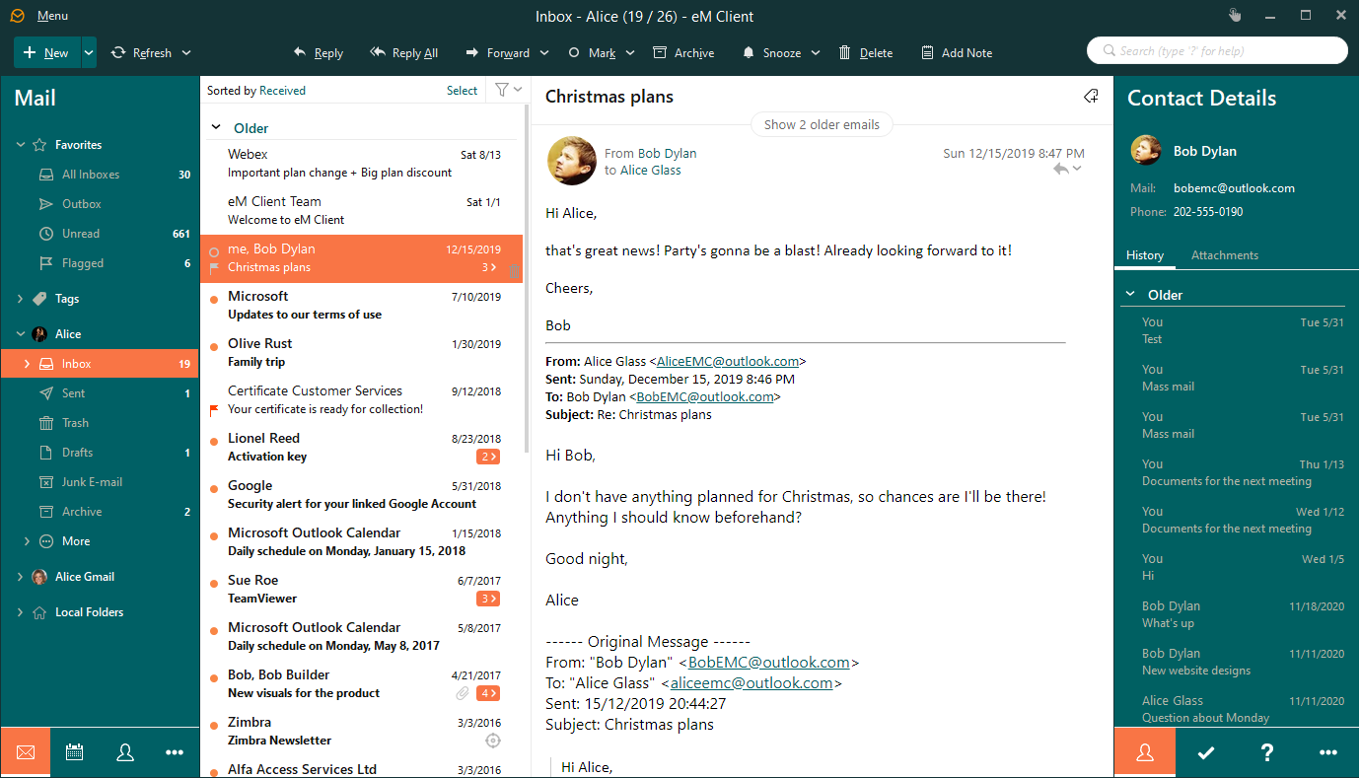
Task: Click the Snooze bell button
Action: pyautogui.click(x=772, y=53)
